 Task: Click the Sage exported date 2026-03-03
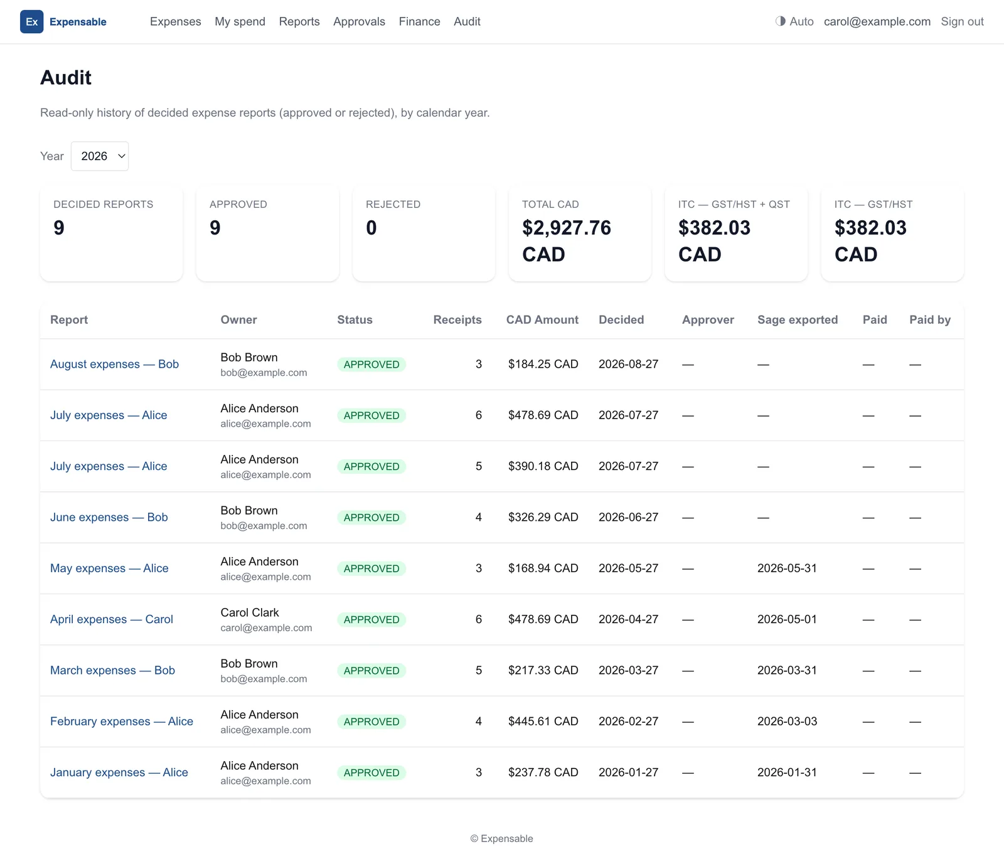coord(787,722)
